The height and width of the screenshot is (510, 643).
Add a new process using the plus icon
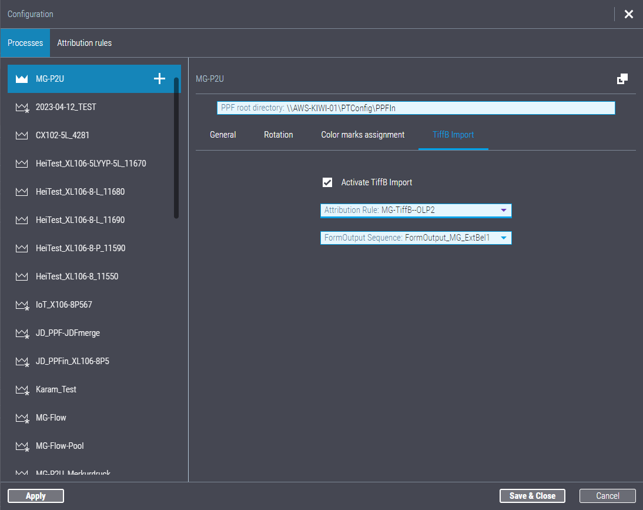[x=159, y=78]
